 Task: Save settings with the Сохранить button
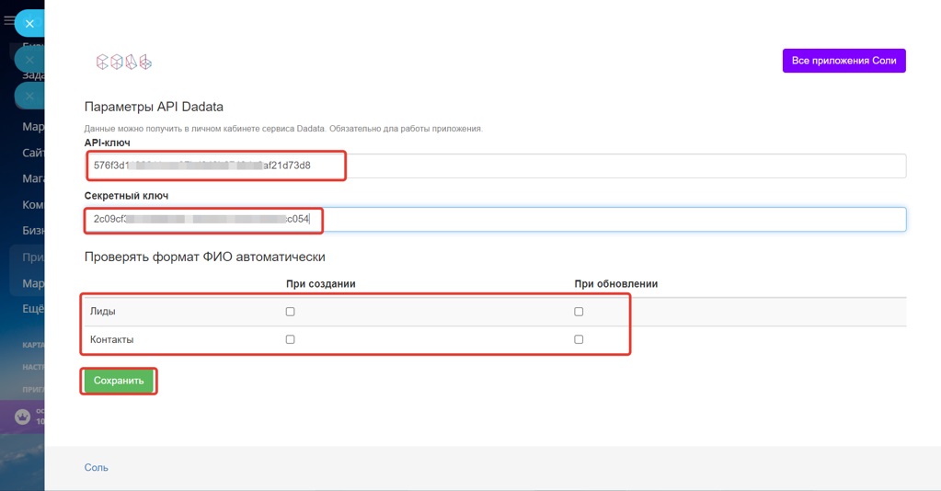coord(119,381)
